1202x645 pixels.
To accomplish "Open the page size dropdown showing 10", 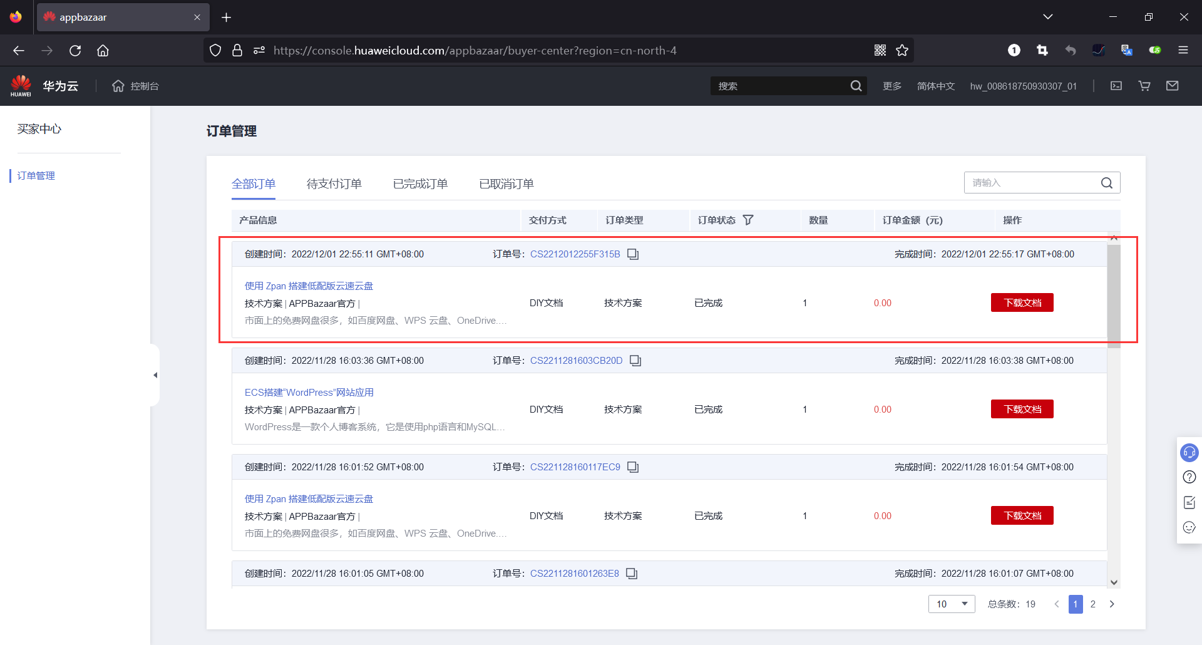I will pyautogui.click(x=952, y=604).
